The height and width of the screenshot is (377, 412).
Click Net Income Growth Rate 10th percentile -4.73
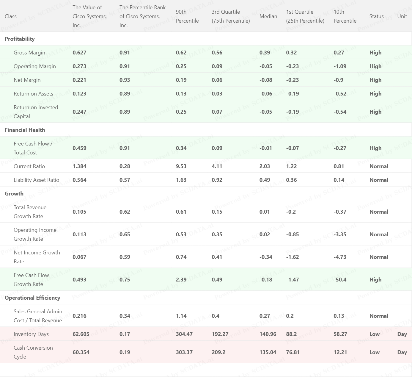[x=340, y=257]
